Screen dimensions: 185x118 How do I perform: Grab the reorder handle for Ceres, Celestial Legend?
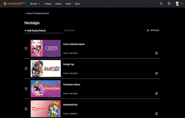point(26,48)
